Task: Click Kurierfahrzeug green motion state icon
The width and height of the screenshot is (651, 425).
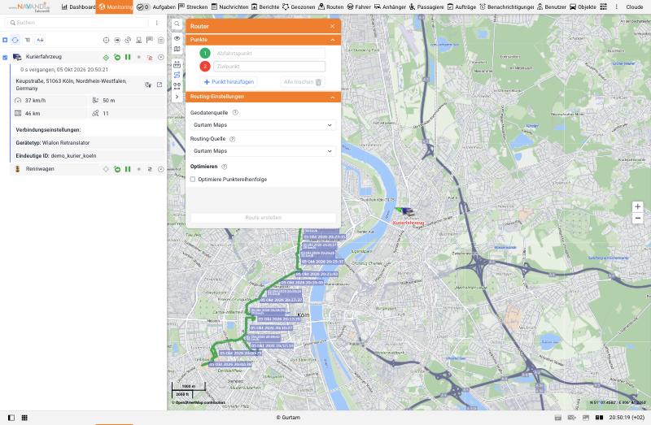Action: (117, 58)
